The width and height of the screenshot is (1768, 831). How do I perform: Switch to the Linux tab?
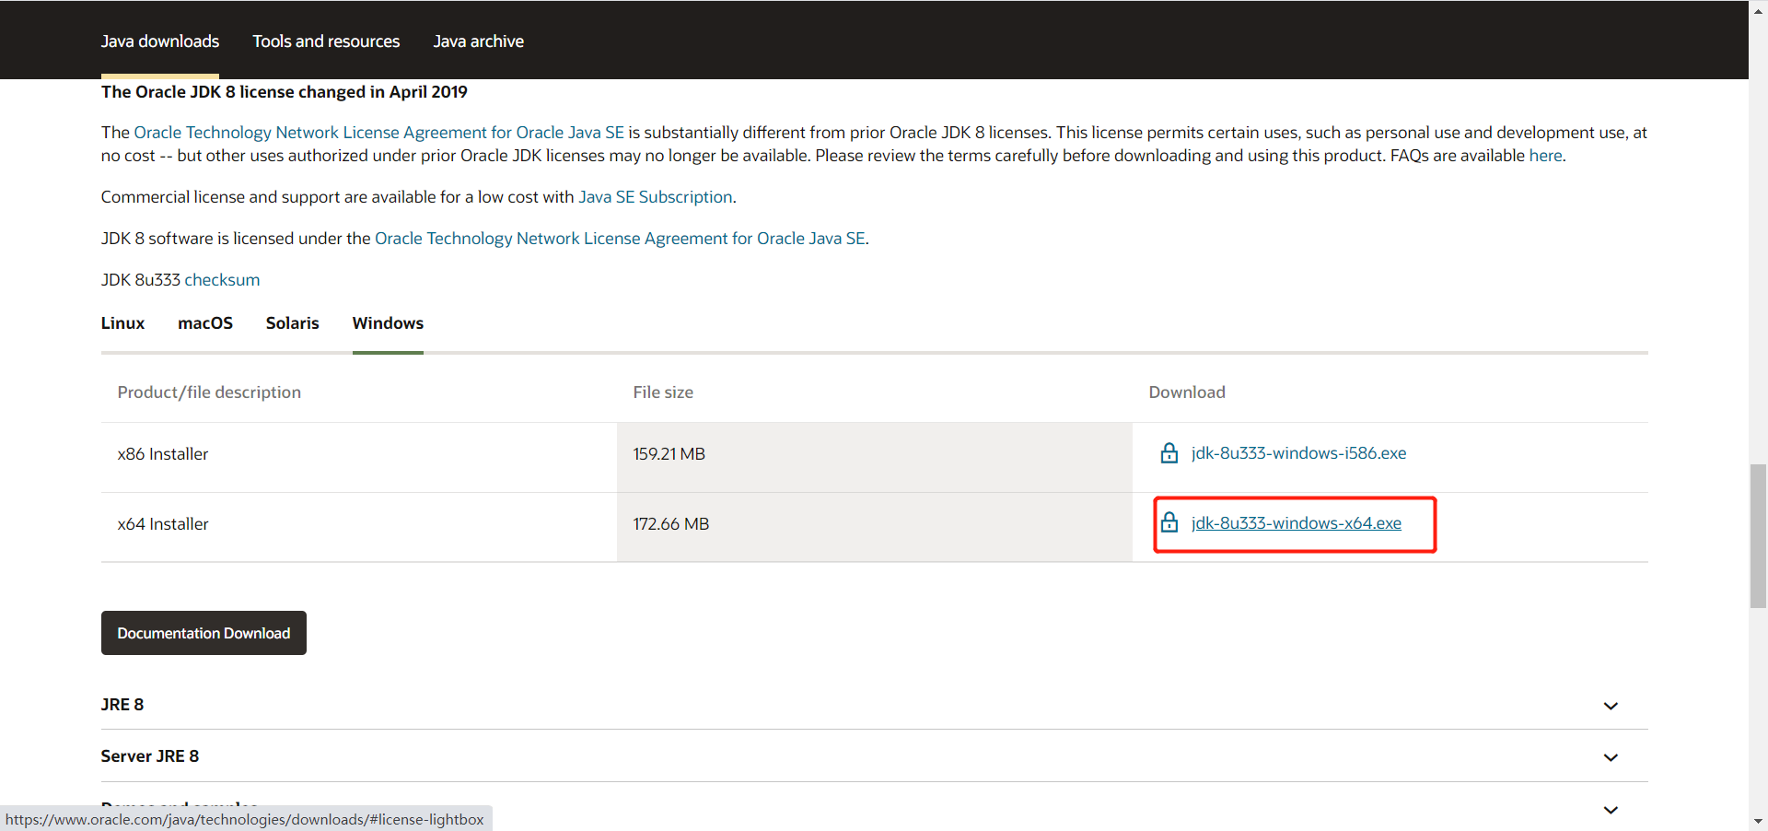click(x=122, y=323)
